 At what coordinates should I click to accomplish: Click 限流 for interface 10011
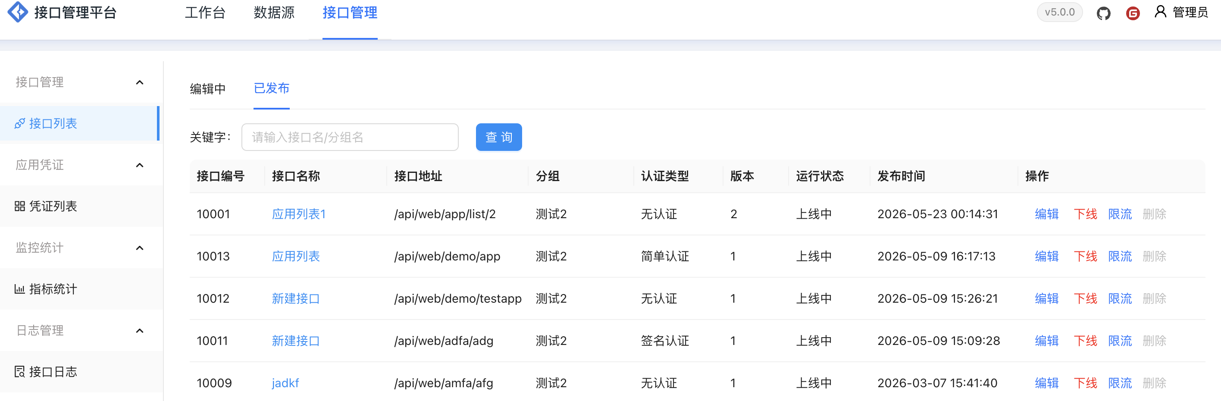pyautogui.click(x=1120, y=341)
